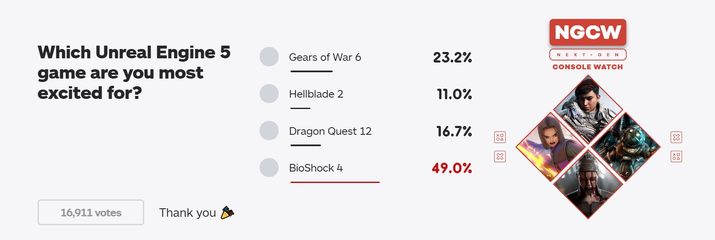
Task: Click the NGCW red logo badge
Action: pos(588,32)
